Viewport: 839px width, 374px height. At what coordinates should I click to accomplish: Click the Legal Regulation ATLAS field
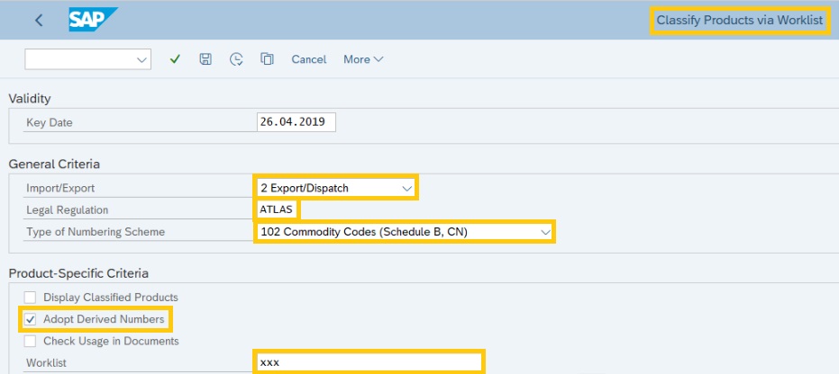pos(277,209)
